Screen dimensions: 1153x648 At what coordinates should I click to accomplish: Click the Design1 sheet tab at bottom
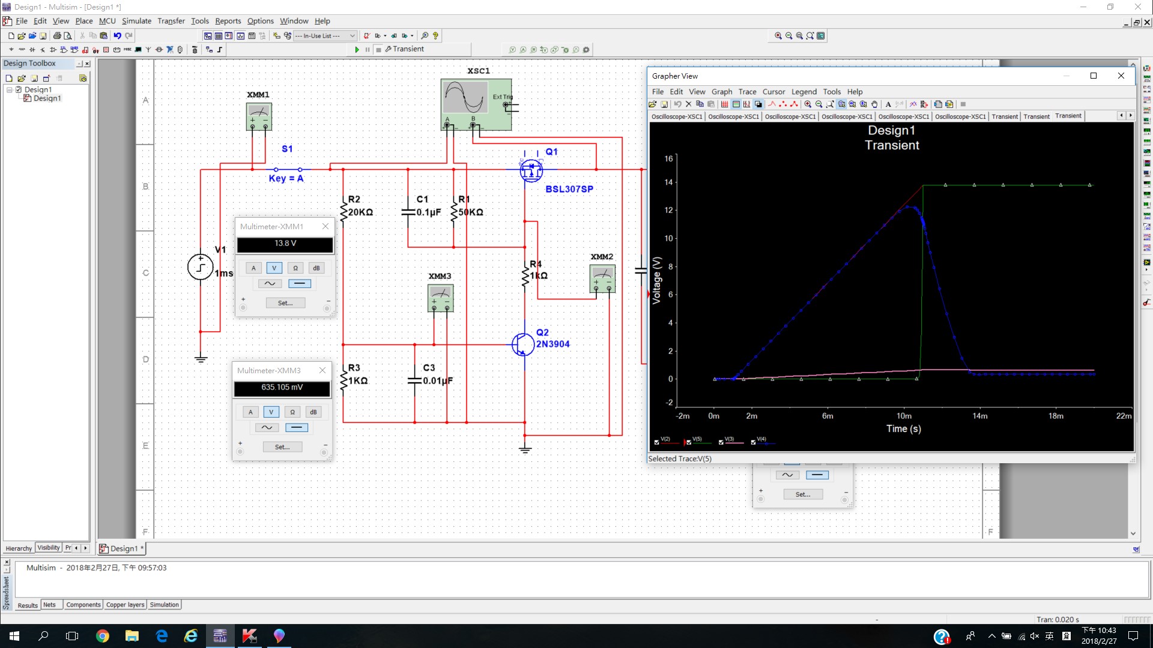coord(121,548)
